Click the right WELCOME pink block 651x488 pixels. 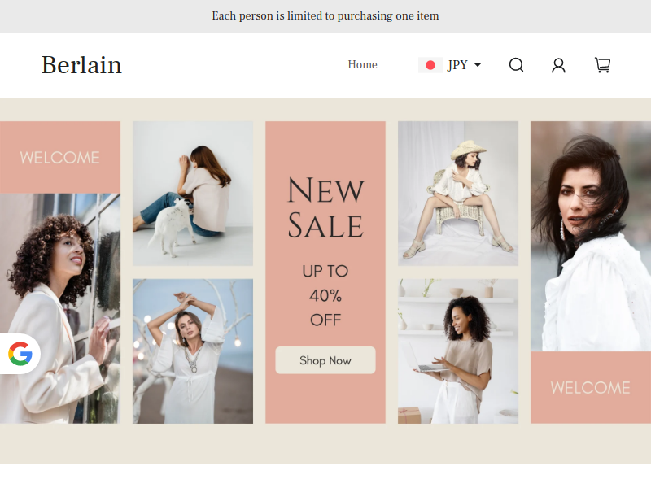click(591, 388)
